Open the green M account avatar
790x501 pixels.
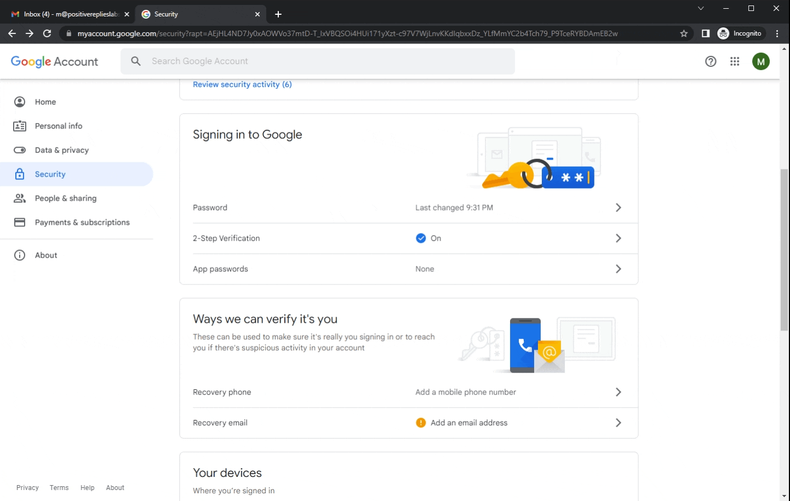(760, 61)
